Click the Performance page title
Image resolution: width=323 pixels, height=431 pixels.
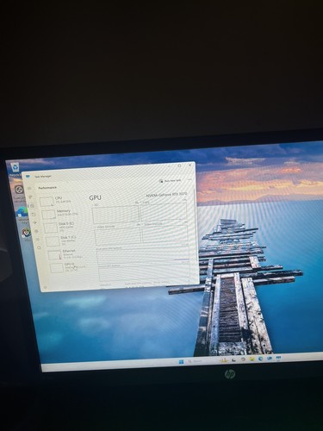(47, 188)
